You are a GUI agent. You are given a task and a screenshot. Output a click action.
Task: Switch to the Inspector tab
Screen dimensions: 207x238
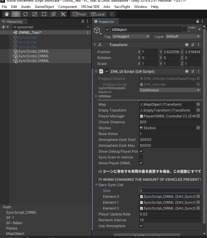point(105,21)
